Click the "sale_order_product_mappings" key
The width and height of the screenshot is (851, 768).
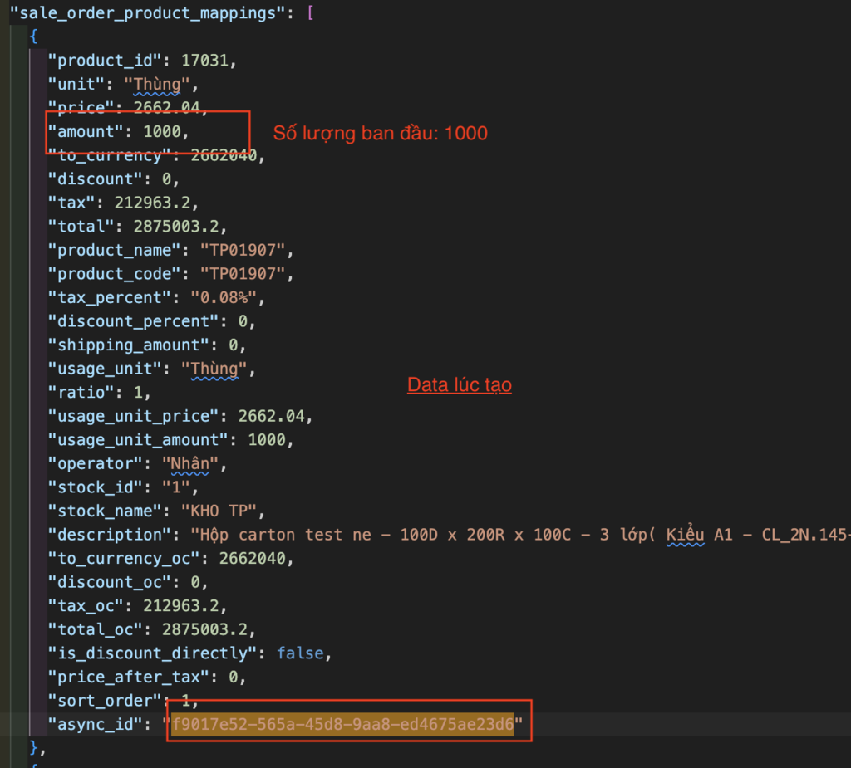click(x=148, y=12)
